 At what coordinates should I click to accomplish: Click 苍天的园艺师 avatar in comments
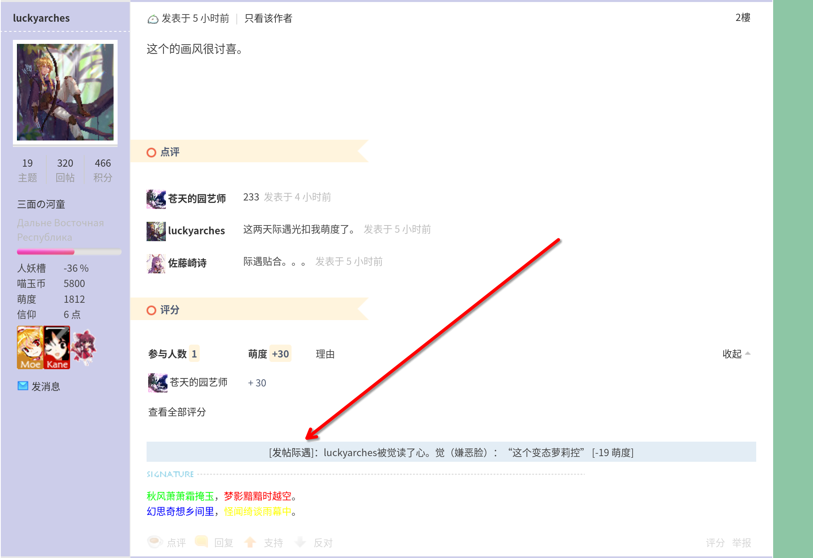coord(156,199)
